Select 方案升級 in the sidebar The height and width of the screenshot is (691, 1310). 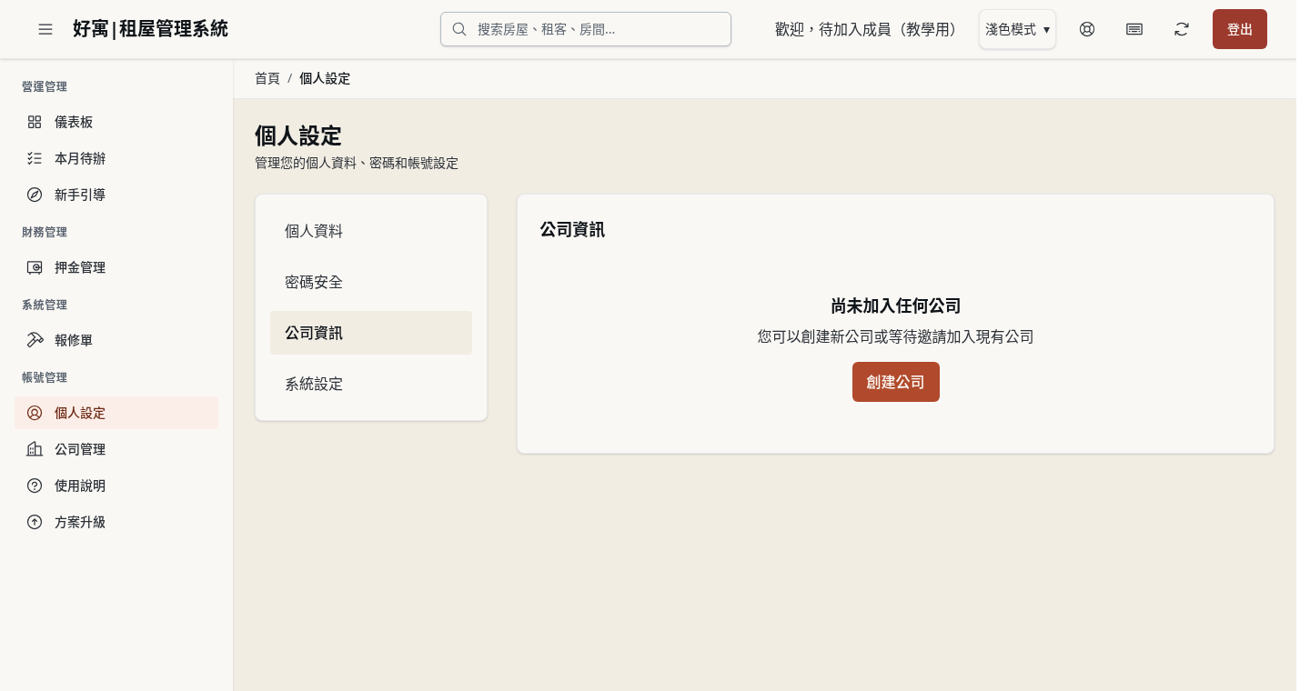coord(116,522)
